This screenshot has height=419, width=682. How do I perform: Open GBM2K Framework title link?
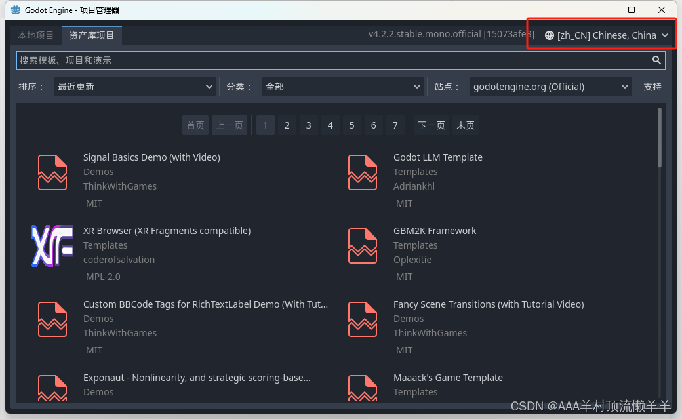click(x=435, y=231)
